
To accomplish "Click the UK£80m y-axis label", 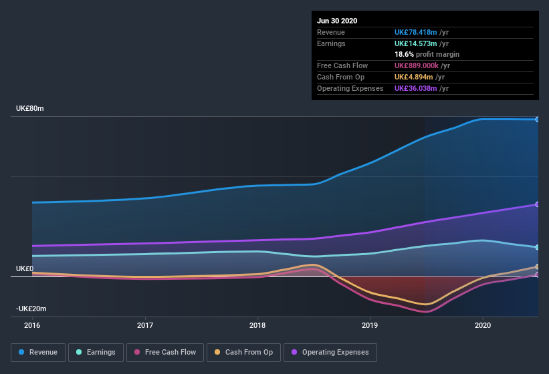I will click(30, 108).
